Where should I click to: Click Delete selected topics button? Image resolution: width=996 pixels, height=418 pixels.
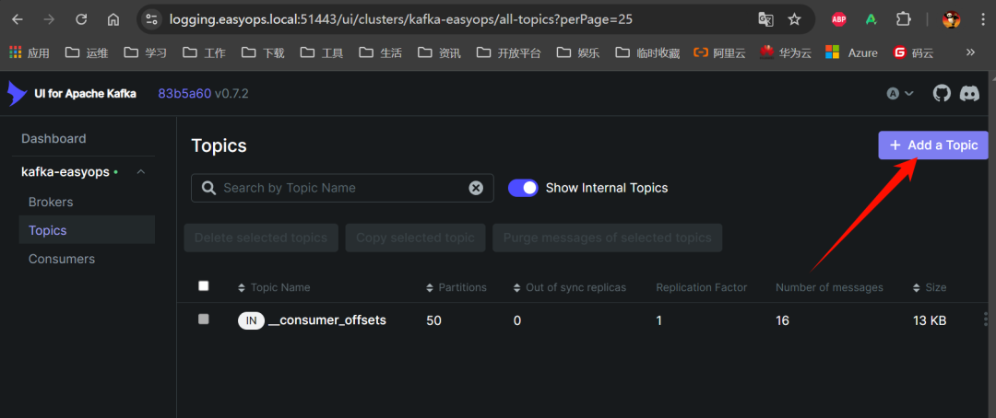point(261,238)
